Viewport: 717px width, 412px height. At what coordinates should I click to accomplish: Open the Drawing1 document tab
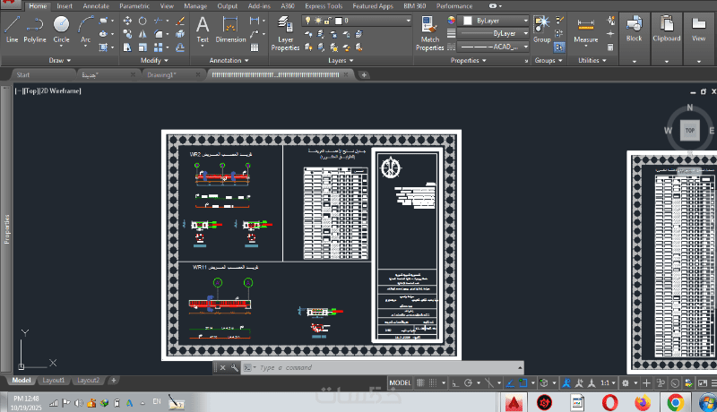click(161, 75)
